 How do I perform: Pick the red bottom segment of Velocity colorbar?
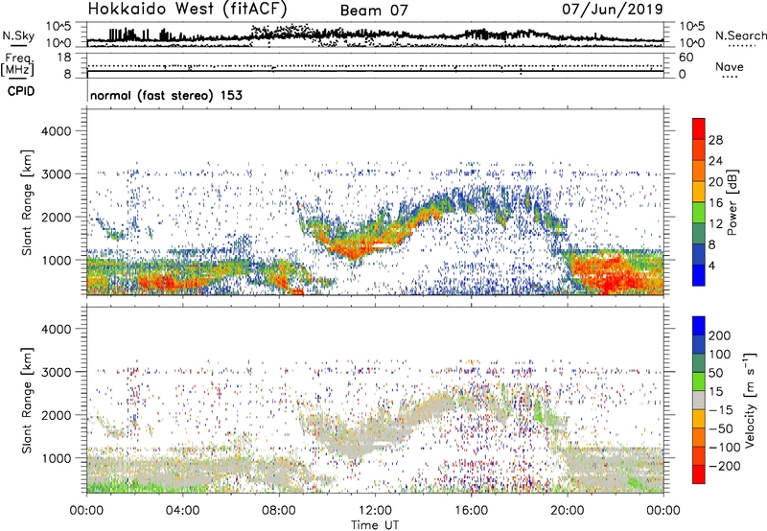tap(699, 474)
